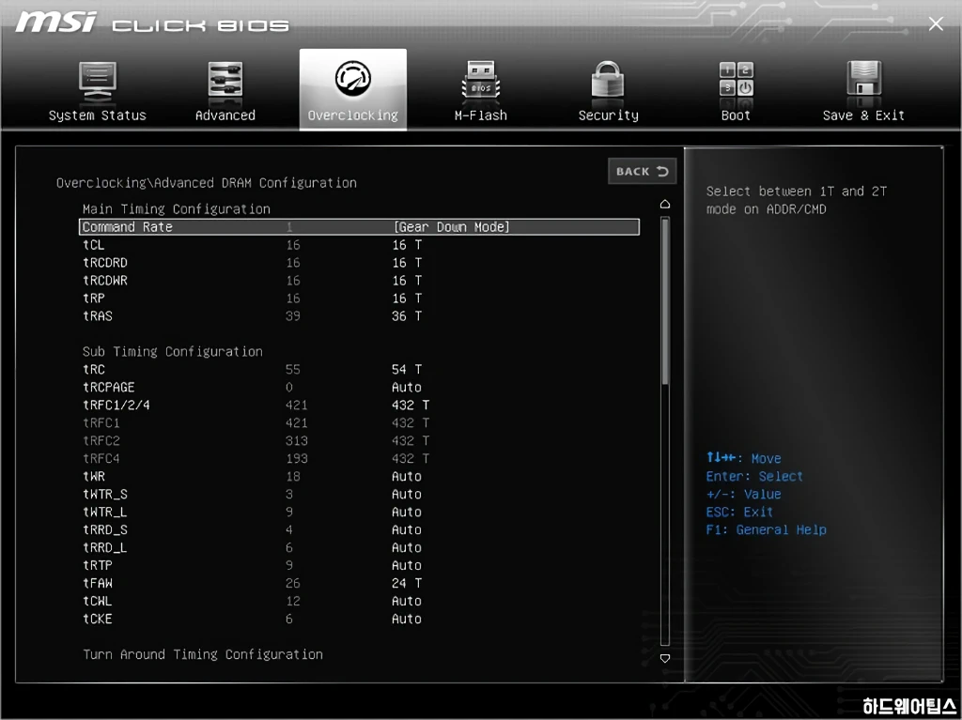Viewport: 962px width, 720px height.
Task: Click Turn Around Timing Configuration heading
Action: 203,654
